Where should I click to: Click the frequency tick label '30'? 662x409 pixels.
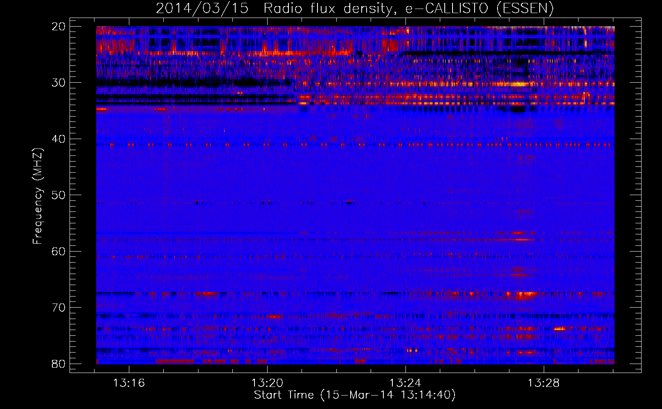(x=59, y=83)
